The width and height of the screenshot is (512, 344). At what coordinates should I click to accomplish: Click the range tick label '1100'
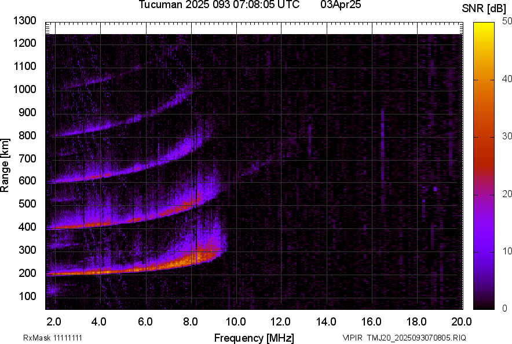[x=24, y=66]
